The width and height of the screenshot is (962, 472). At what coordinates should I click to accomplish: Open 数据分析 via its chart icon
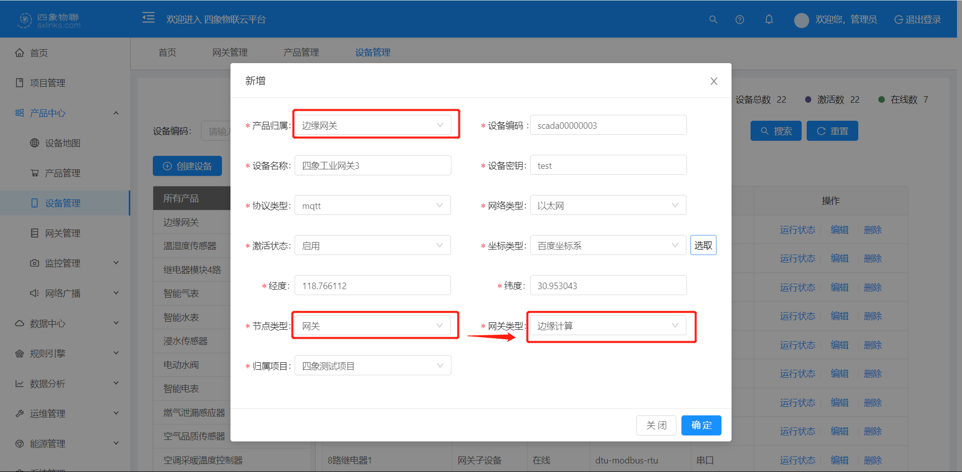(x=20, y=383)
